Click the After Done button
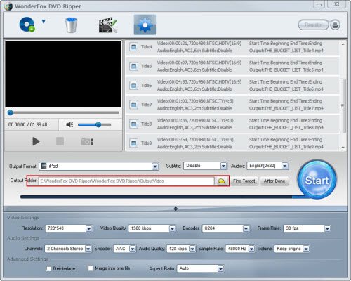Screen dimensions: 351x281 click(x=274, y=181)
